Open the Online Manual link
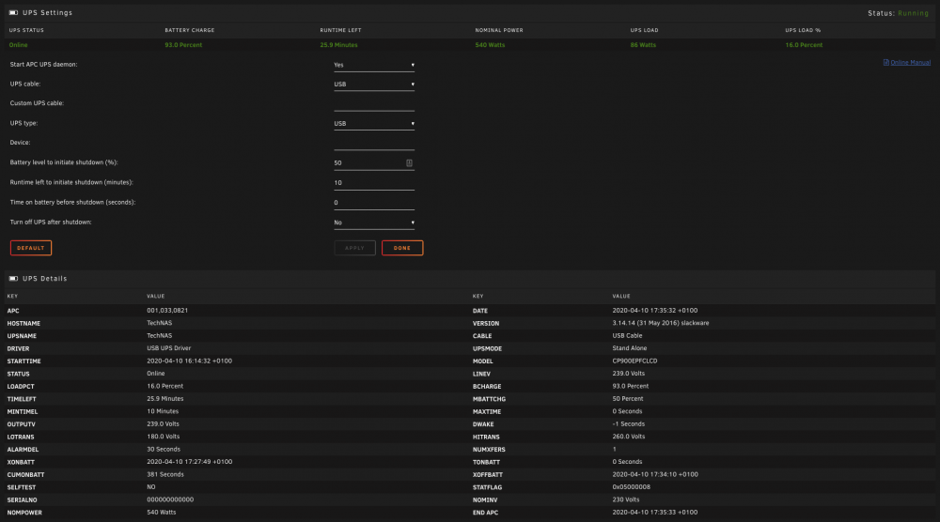The height and width of the screenshot is (522, 940). [x=910, y=62]
